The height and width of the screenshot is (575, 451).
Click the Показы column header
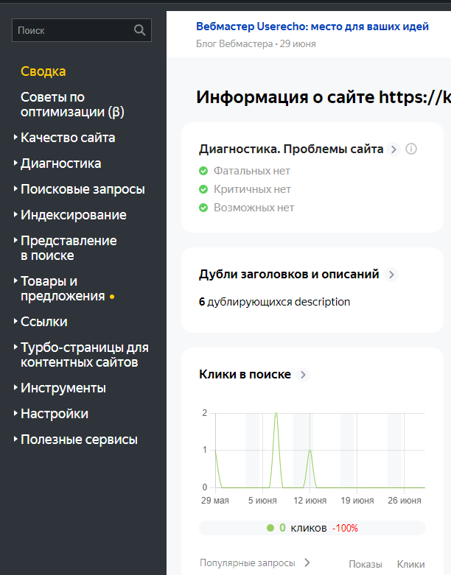(366, 565)
